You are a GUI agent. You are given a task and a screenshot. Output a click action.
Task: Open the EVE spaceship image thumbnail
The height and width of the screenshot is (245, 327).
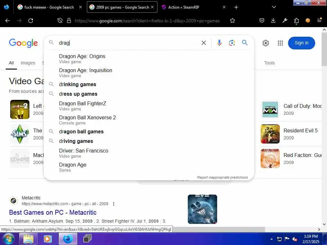[202, 209]
